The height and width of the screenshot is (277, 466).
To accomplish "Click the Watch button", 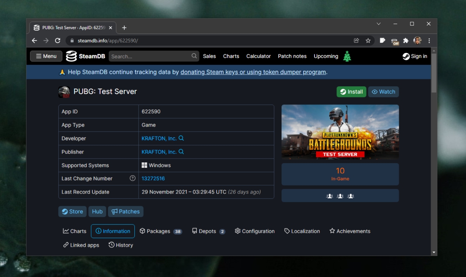I will pyautogui.click(x=383, y=92).
